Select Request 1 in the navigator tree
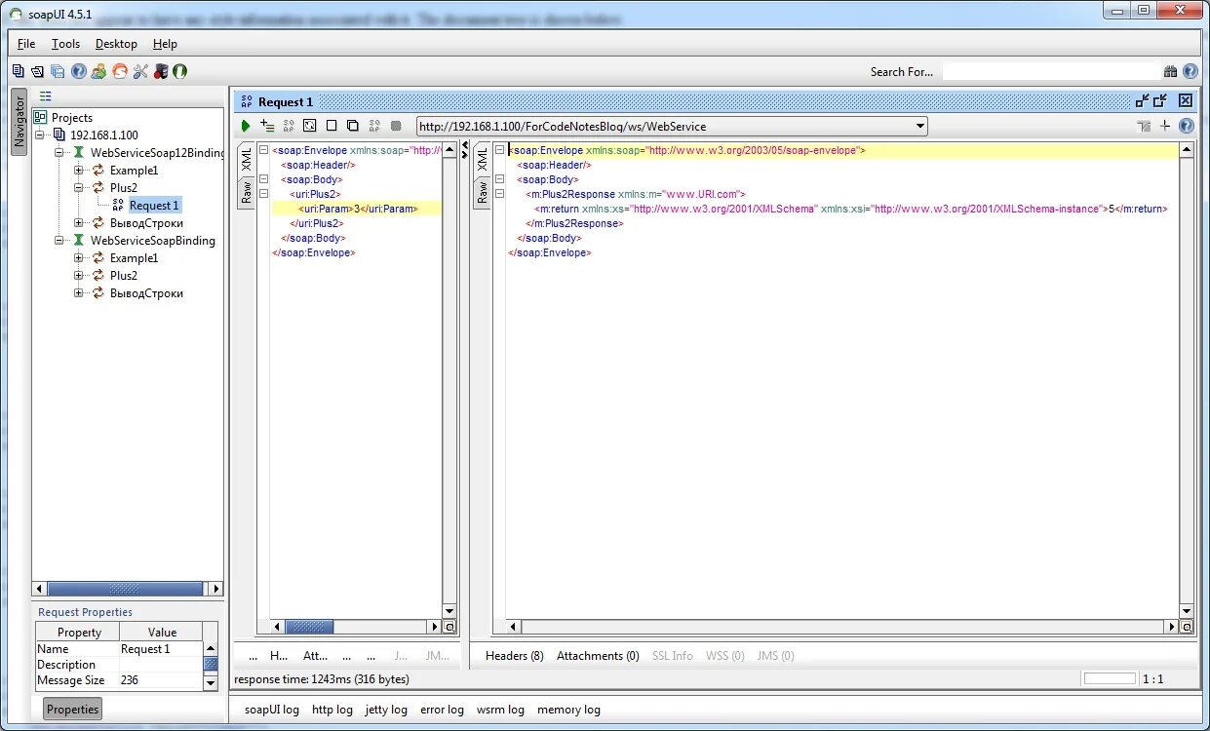 tap(154, 206)
